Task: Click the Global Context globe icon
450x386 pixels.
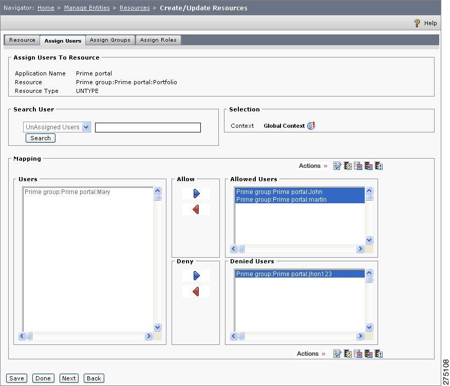Action: click(x=311, y=126)
